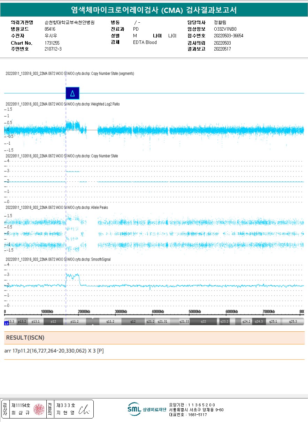Click cytoband q21.31 on the ideogram
Viewport: 308px width, 422px height.
point(162,321)
